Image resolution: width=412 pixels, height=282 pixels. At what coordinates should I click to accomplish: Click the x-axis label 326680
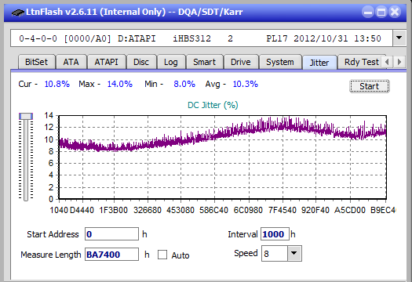tap(148, 210)
